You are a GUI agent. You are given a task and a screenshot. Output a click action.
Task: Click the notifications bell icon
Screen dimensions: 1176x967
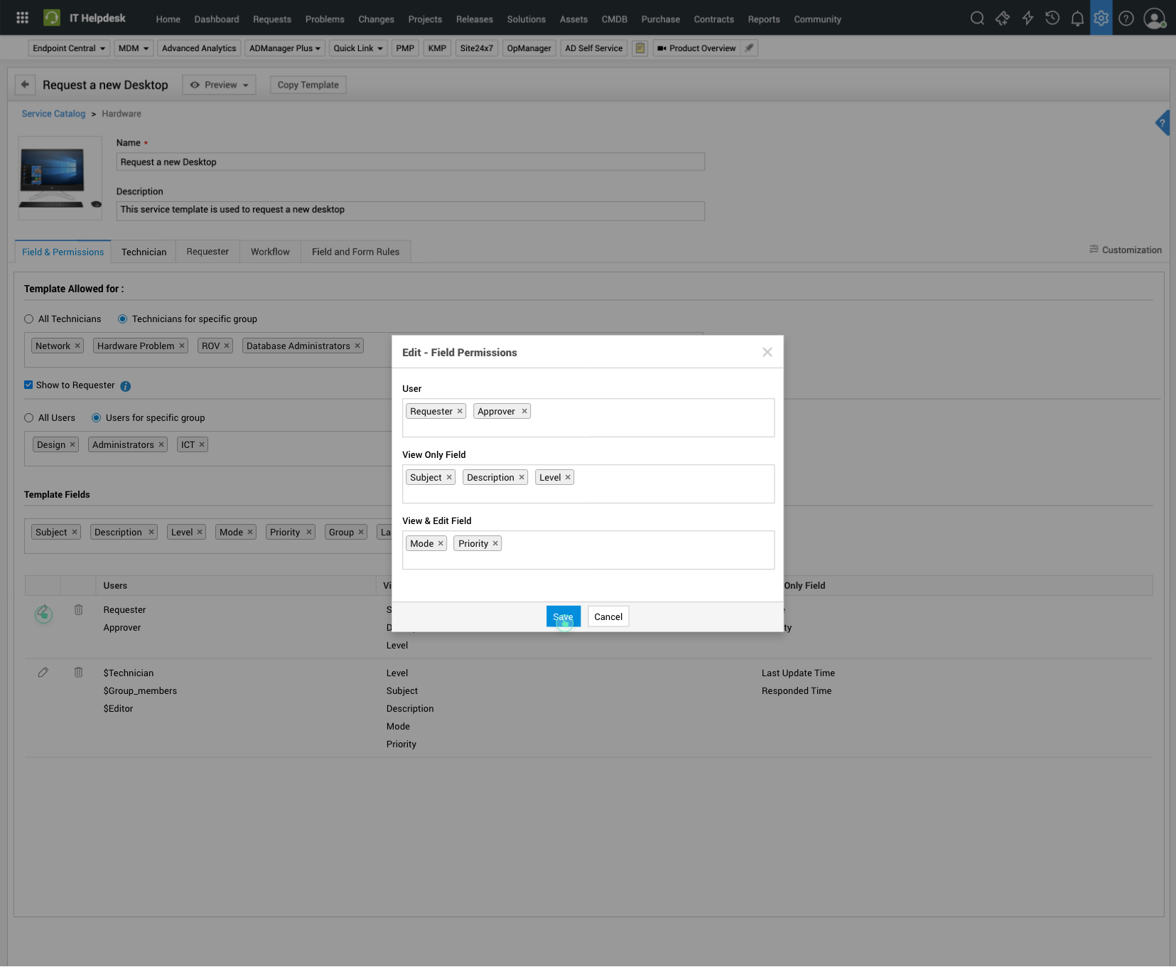pyautogui.click(x=1077, y=18)
